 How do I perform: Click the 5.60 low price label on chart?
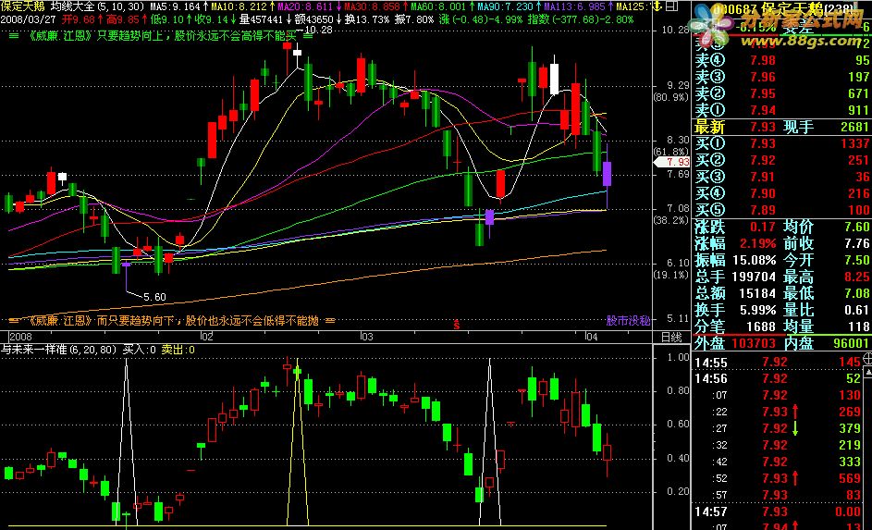[154, 297]
